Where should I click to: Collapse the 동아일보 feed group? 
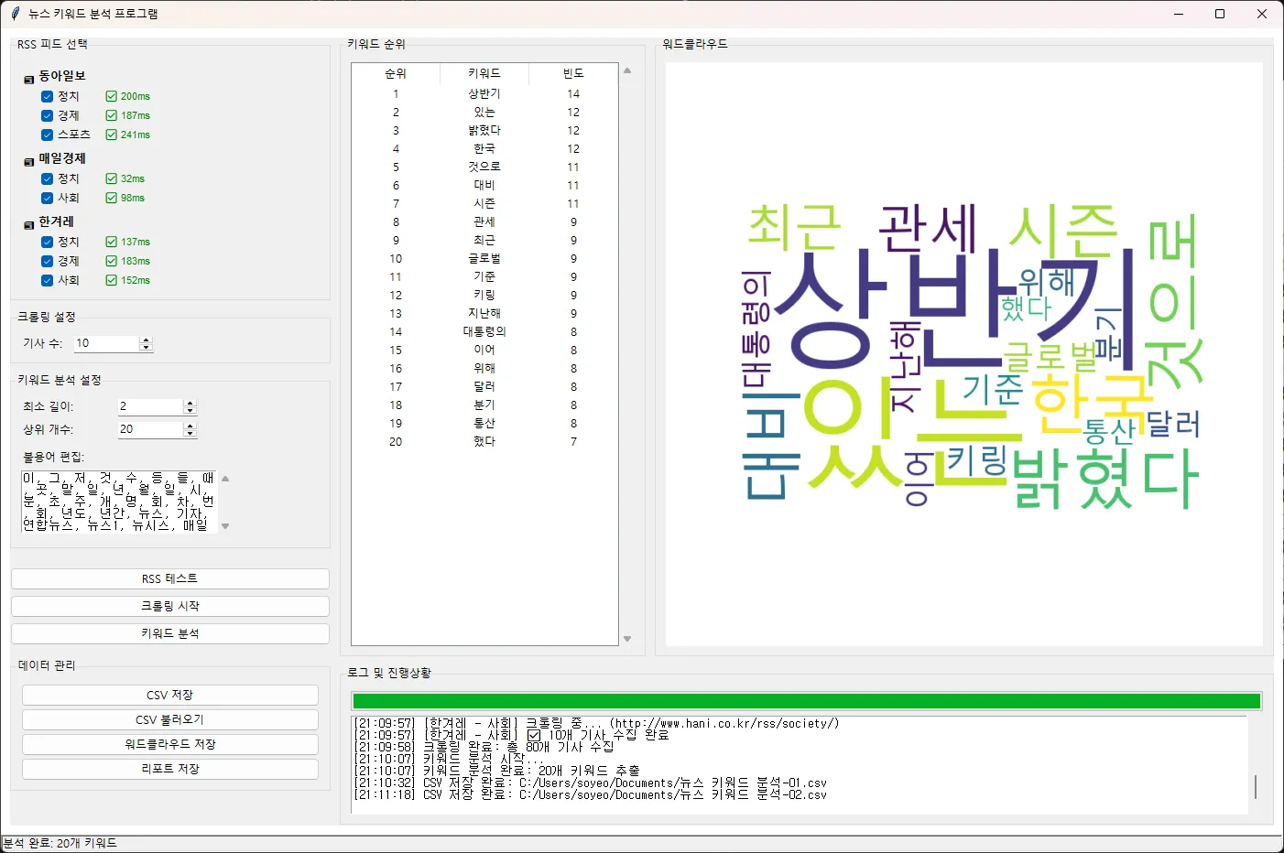pyautogui.click(x=28, y=80)
